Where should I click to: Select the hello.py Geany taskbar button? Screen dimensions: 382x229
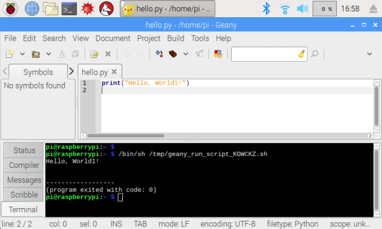point(167,9)
